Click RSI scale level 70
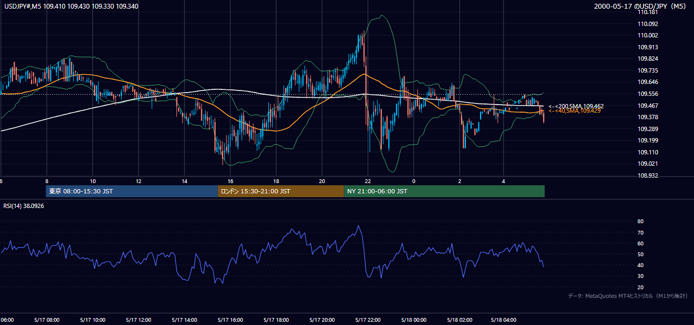This screenshot has width=694, height=325. pos(640,232)
